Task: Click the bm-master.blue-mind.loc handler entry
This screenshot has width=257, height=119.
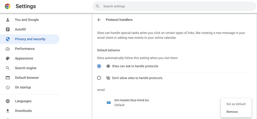Action: [132, 102]
